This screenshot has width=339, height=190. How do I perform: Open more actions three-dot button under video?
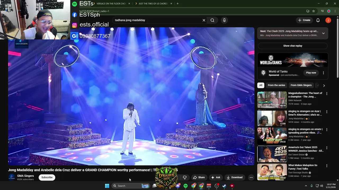251,177
